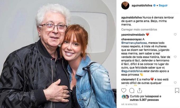This screenshot has height=108, width=180.
Task: Open chavessorayac's profile
Action: point(132,39)
